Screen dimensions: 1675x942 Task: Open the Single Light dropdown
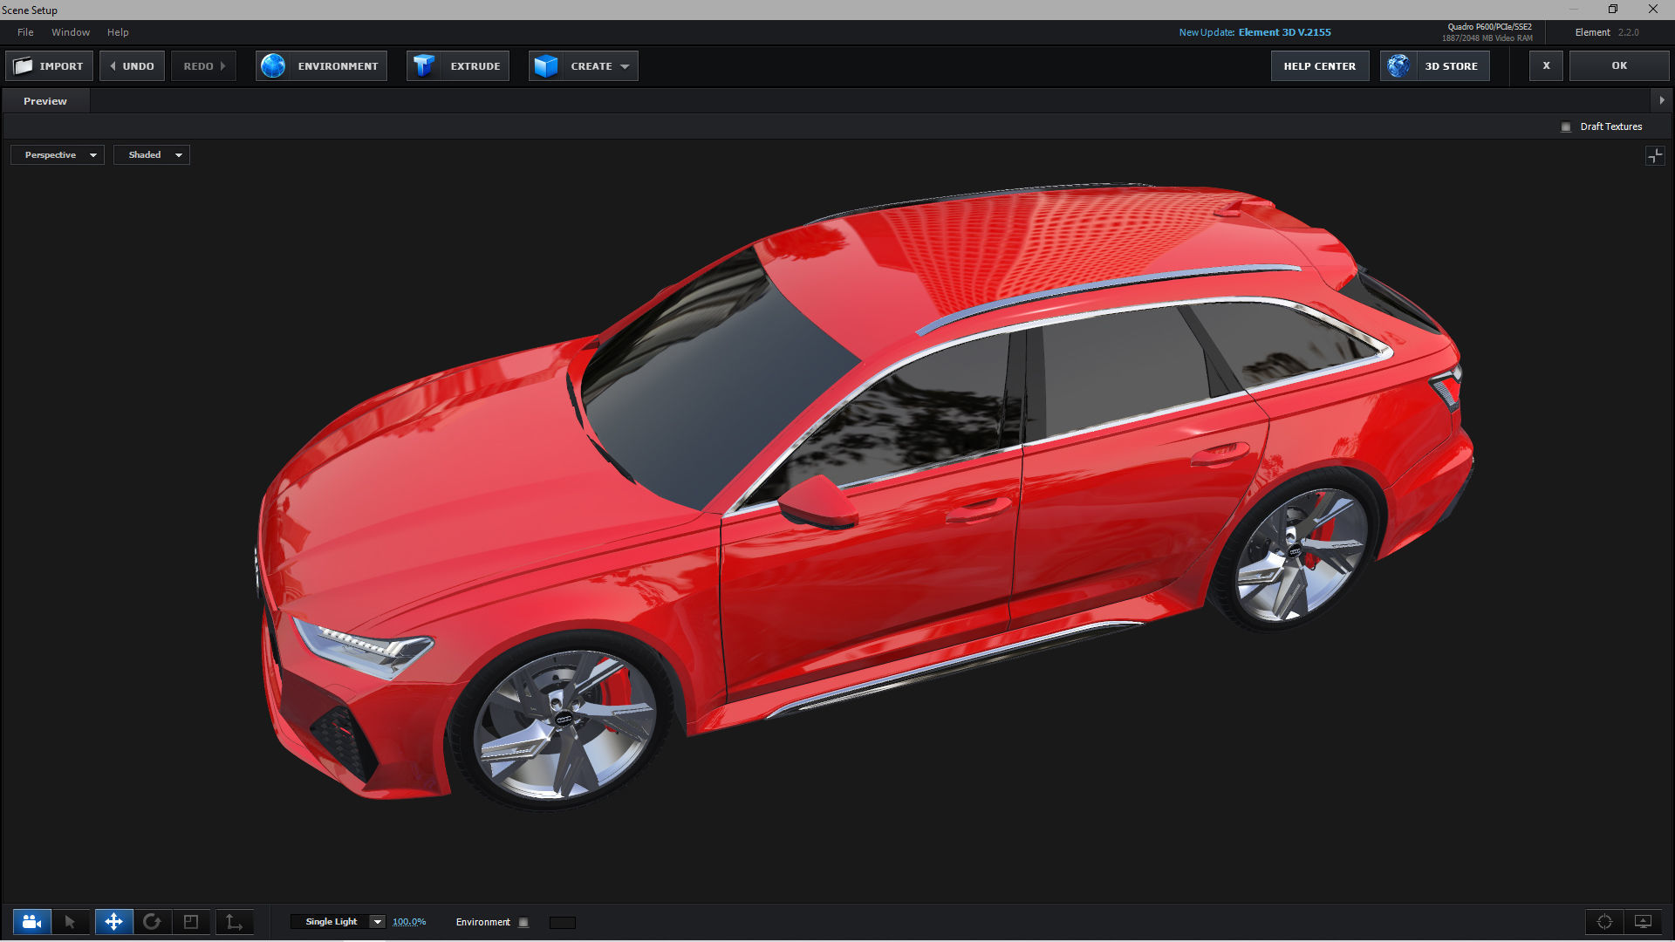338,922
